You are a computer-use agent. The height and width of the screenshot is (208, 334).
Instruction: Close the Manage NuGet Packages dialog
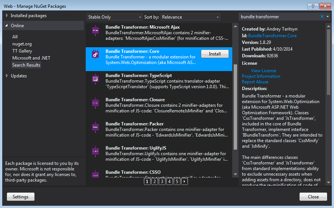pyautogui.click(x=313, y=197)
